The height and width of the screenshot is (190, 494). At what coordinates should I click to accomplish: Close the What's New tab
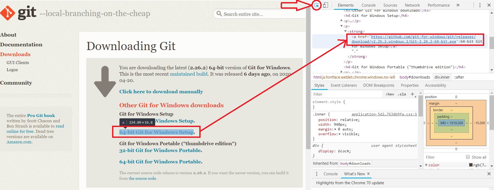click(x=368, y=174)
